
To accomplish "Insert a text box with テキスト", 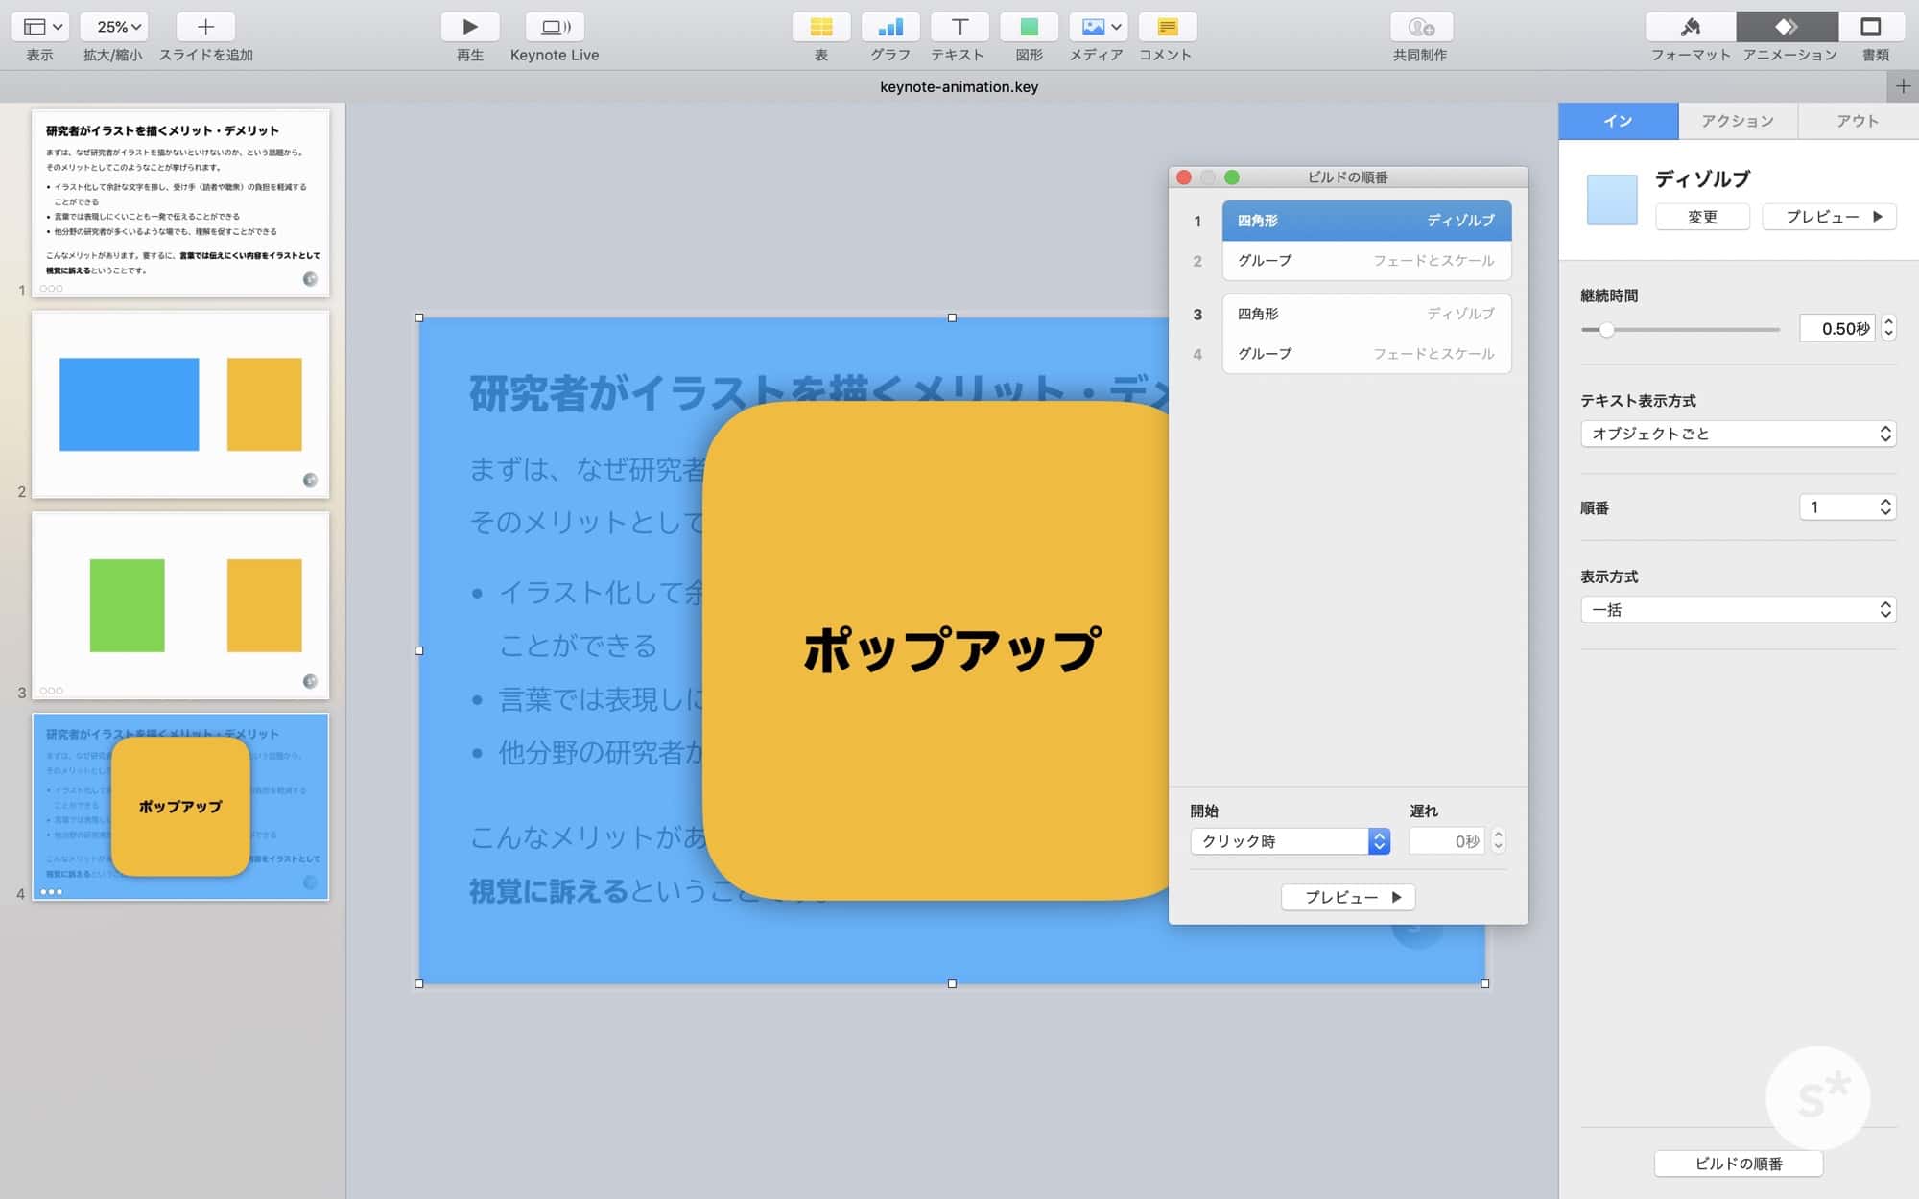I will point(959,27).
